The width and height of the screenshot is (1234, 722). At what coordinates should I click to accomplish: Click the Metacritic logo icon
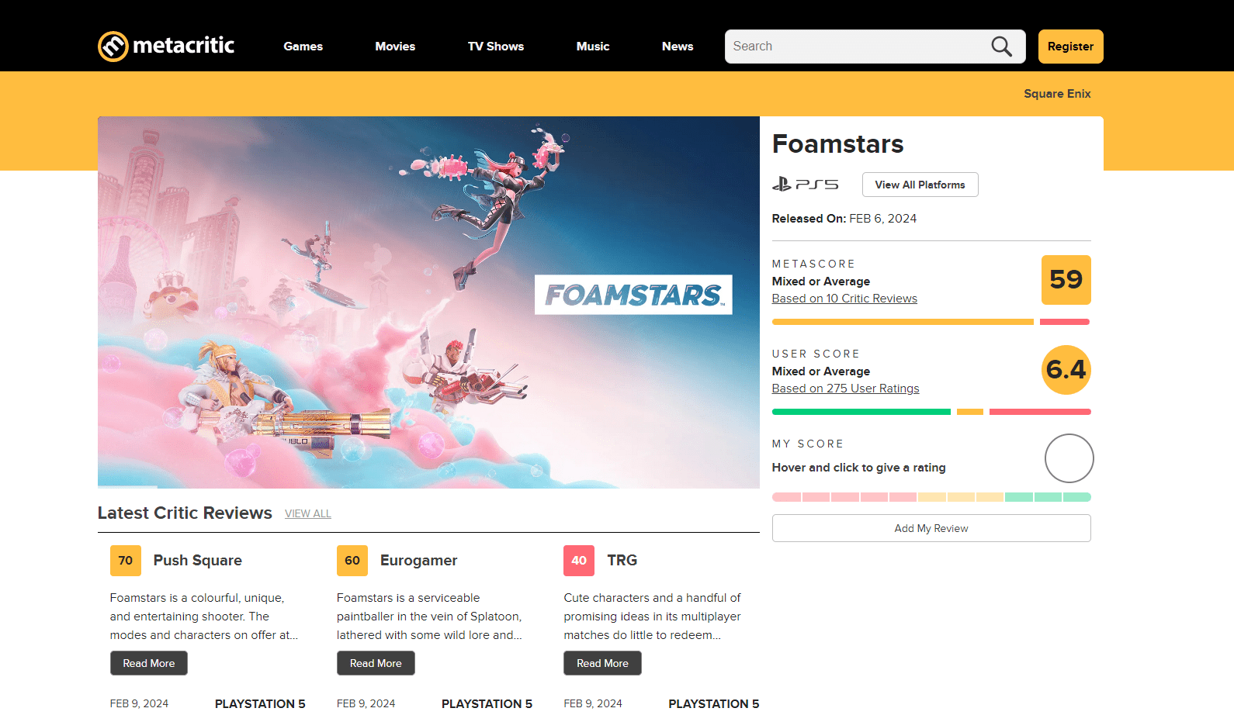pyautogui.click(x=113, y=47)
